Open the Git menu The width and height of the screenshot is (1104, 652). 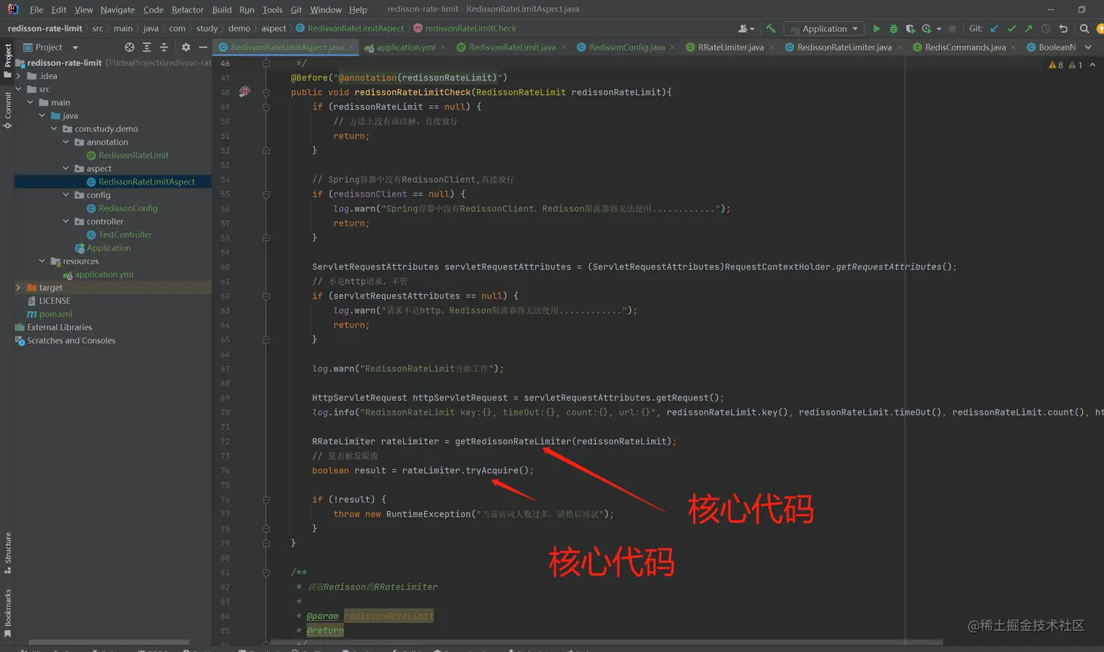296,9
